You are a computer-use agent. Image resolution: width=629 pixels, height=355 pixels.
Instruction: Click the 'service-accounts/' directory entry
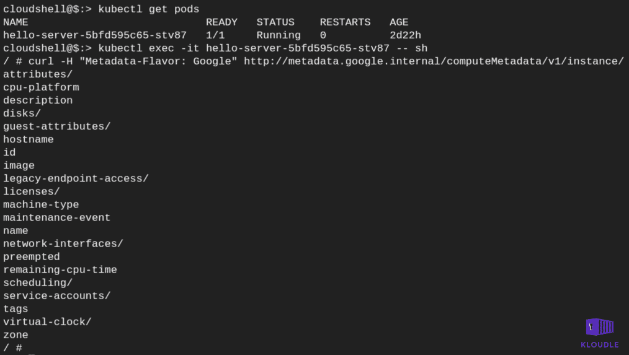point(56,296)
